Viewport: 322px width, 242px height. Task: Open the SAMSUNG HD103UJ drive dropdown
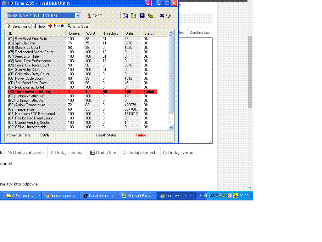pos(78,16)
